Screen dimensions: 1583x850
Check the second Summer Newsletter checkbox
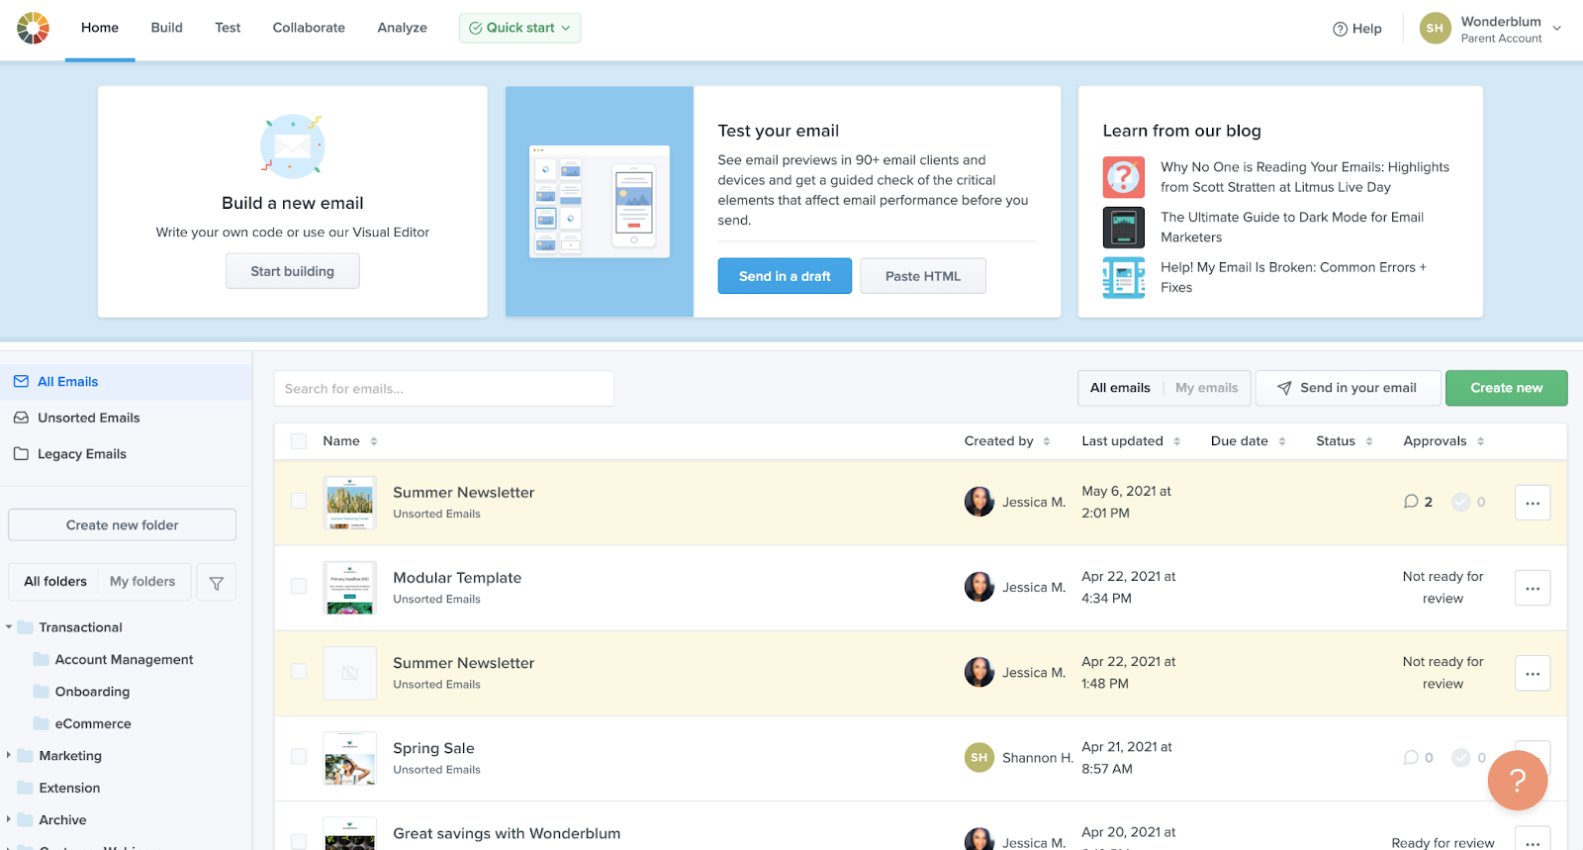[x=299, y=671]
